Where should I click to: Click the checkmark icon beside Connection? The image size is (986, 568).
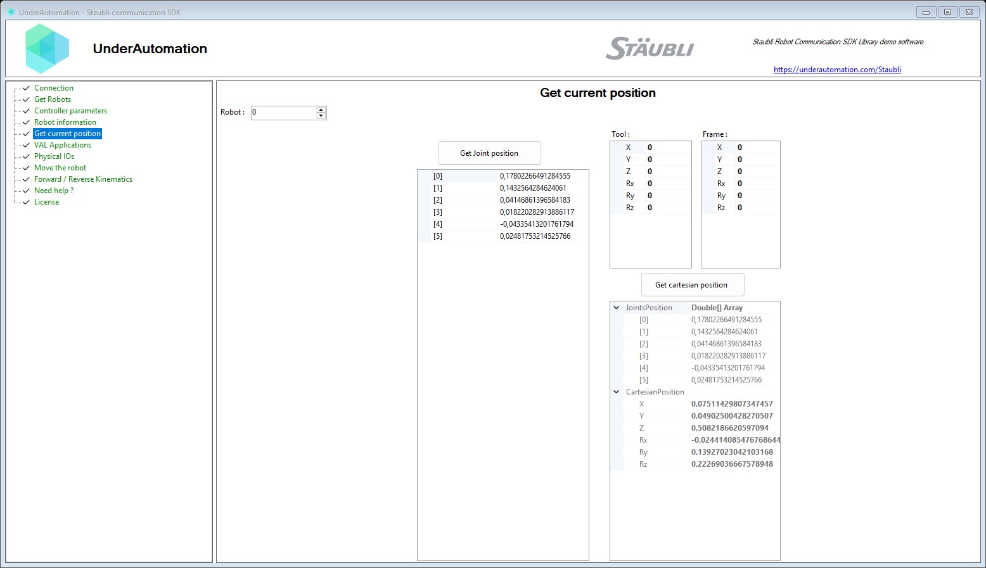25,88
